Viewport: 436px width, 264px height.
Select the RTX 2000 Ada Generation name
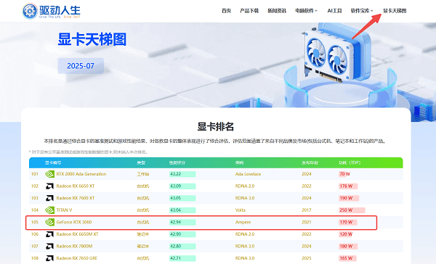click(x=81, y=174)
